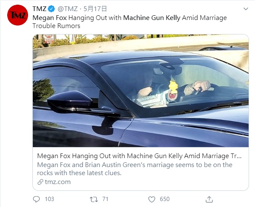This screenshot has height=207, width=255.
Task: Retweet using the arrows icon
Action: click(x=94, y=199)
